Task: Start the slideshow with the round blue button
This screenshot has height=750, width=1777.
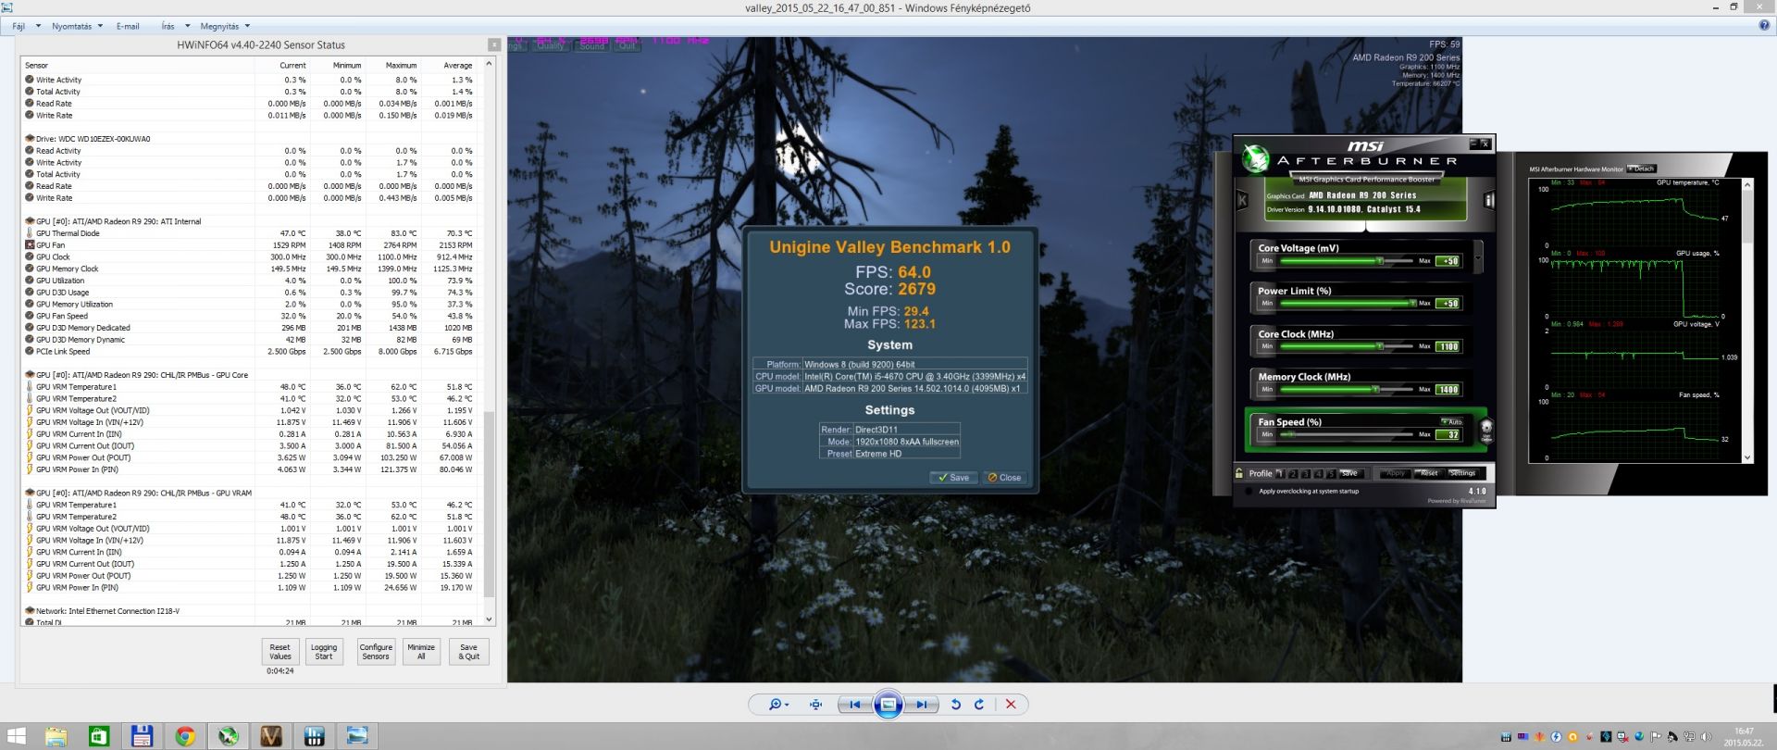Action: coord(888,705)
